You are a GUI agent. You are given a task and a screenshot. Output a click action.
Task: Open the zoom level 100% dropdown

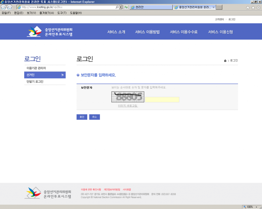click(x=256, y=207)
